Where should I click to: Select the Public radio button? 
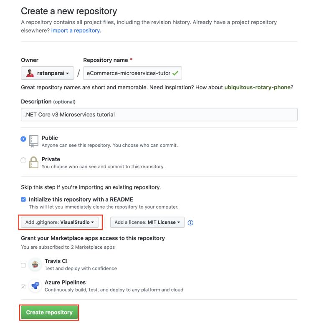[23, 139]
